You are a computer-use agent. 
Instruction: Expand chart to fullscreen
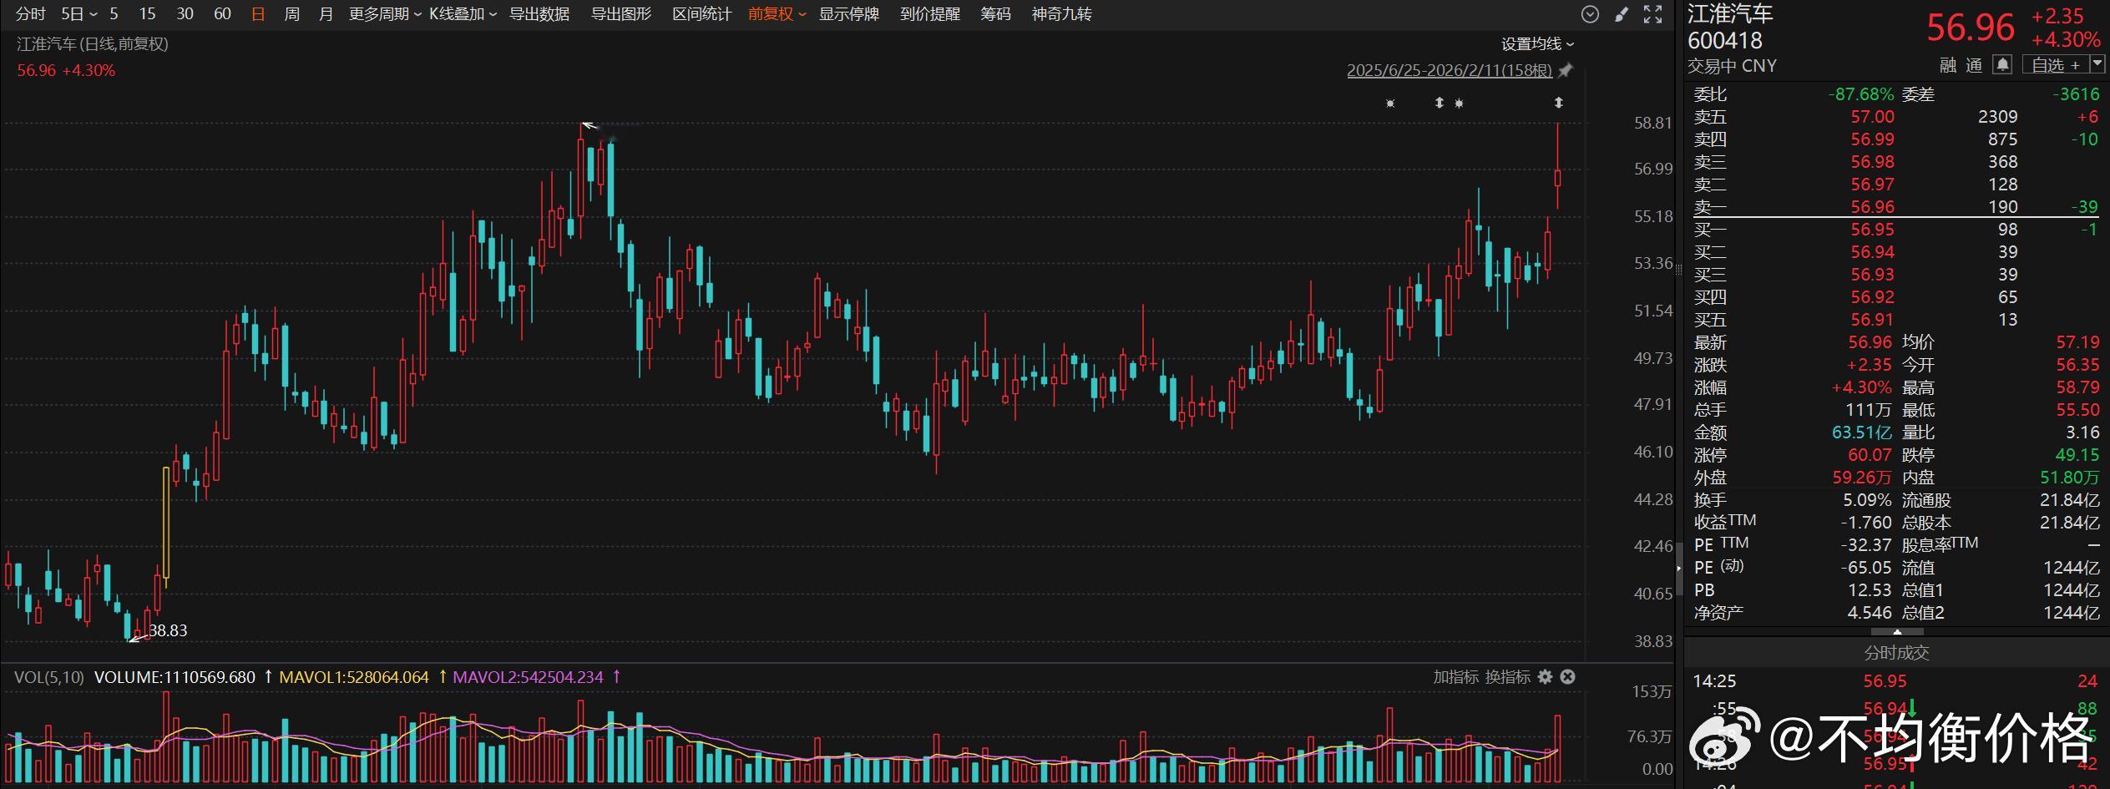[x=1652, y=14]
